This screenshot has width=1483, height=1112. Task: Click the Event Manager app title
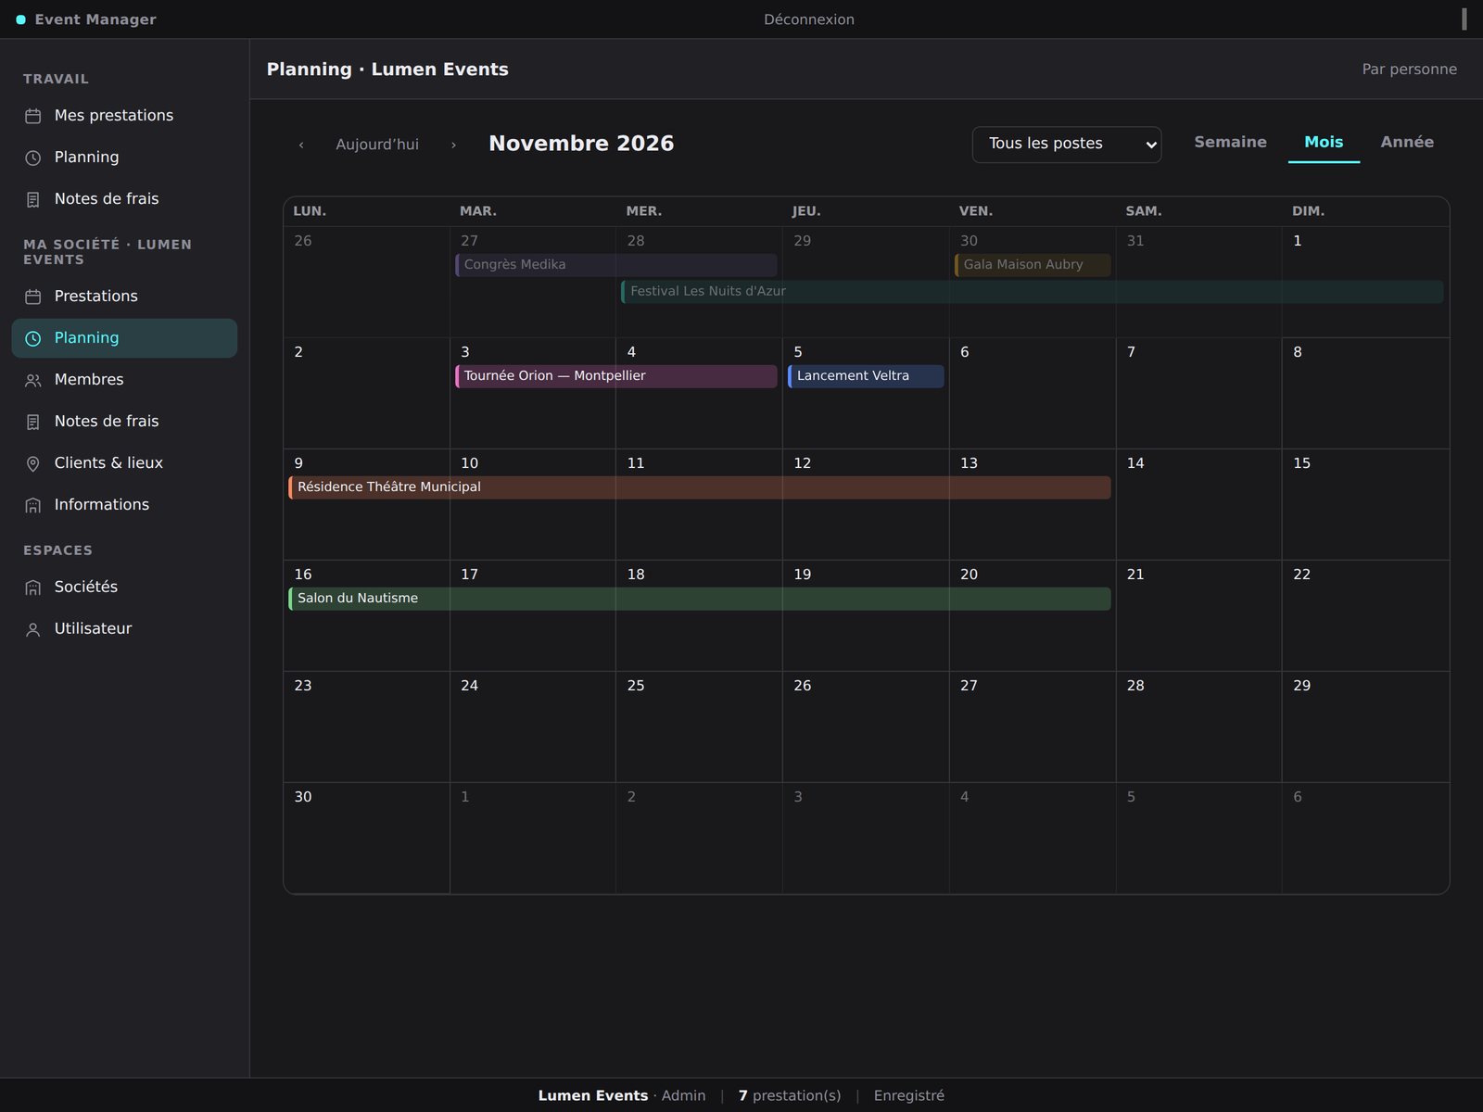click(x=95, y=19)
